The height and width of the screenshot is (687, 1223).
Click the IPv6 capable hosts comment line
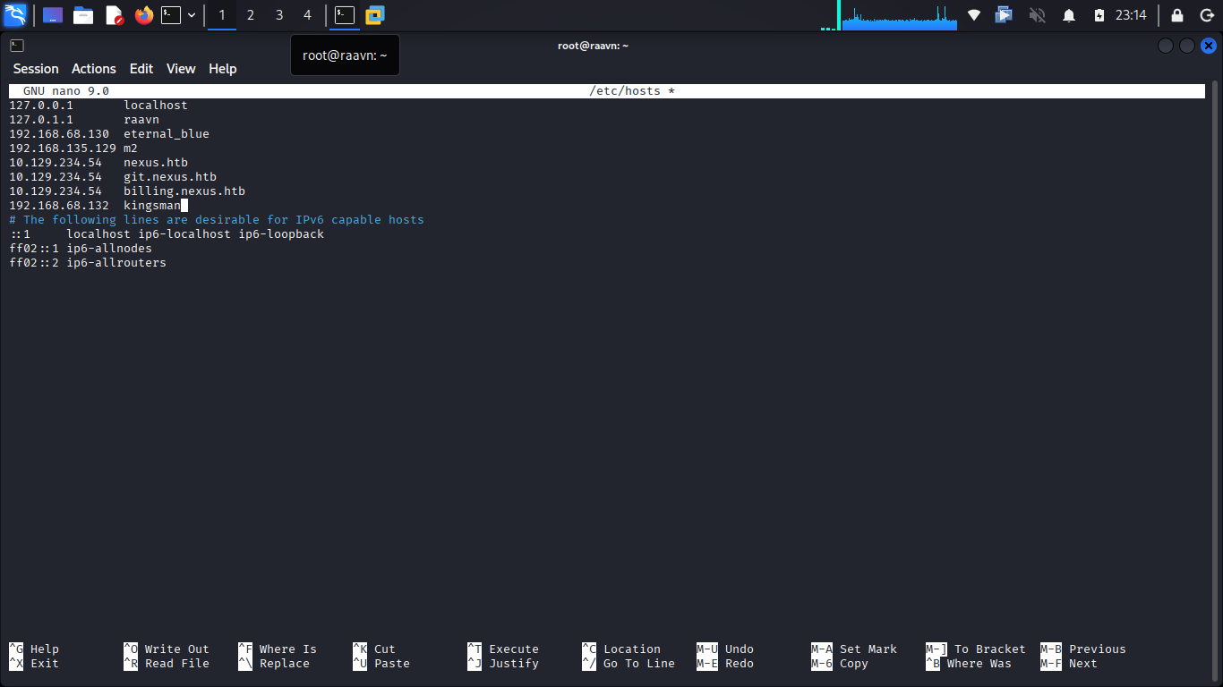point(217,220)
